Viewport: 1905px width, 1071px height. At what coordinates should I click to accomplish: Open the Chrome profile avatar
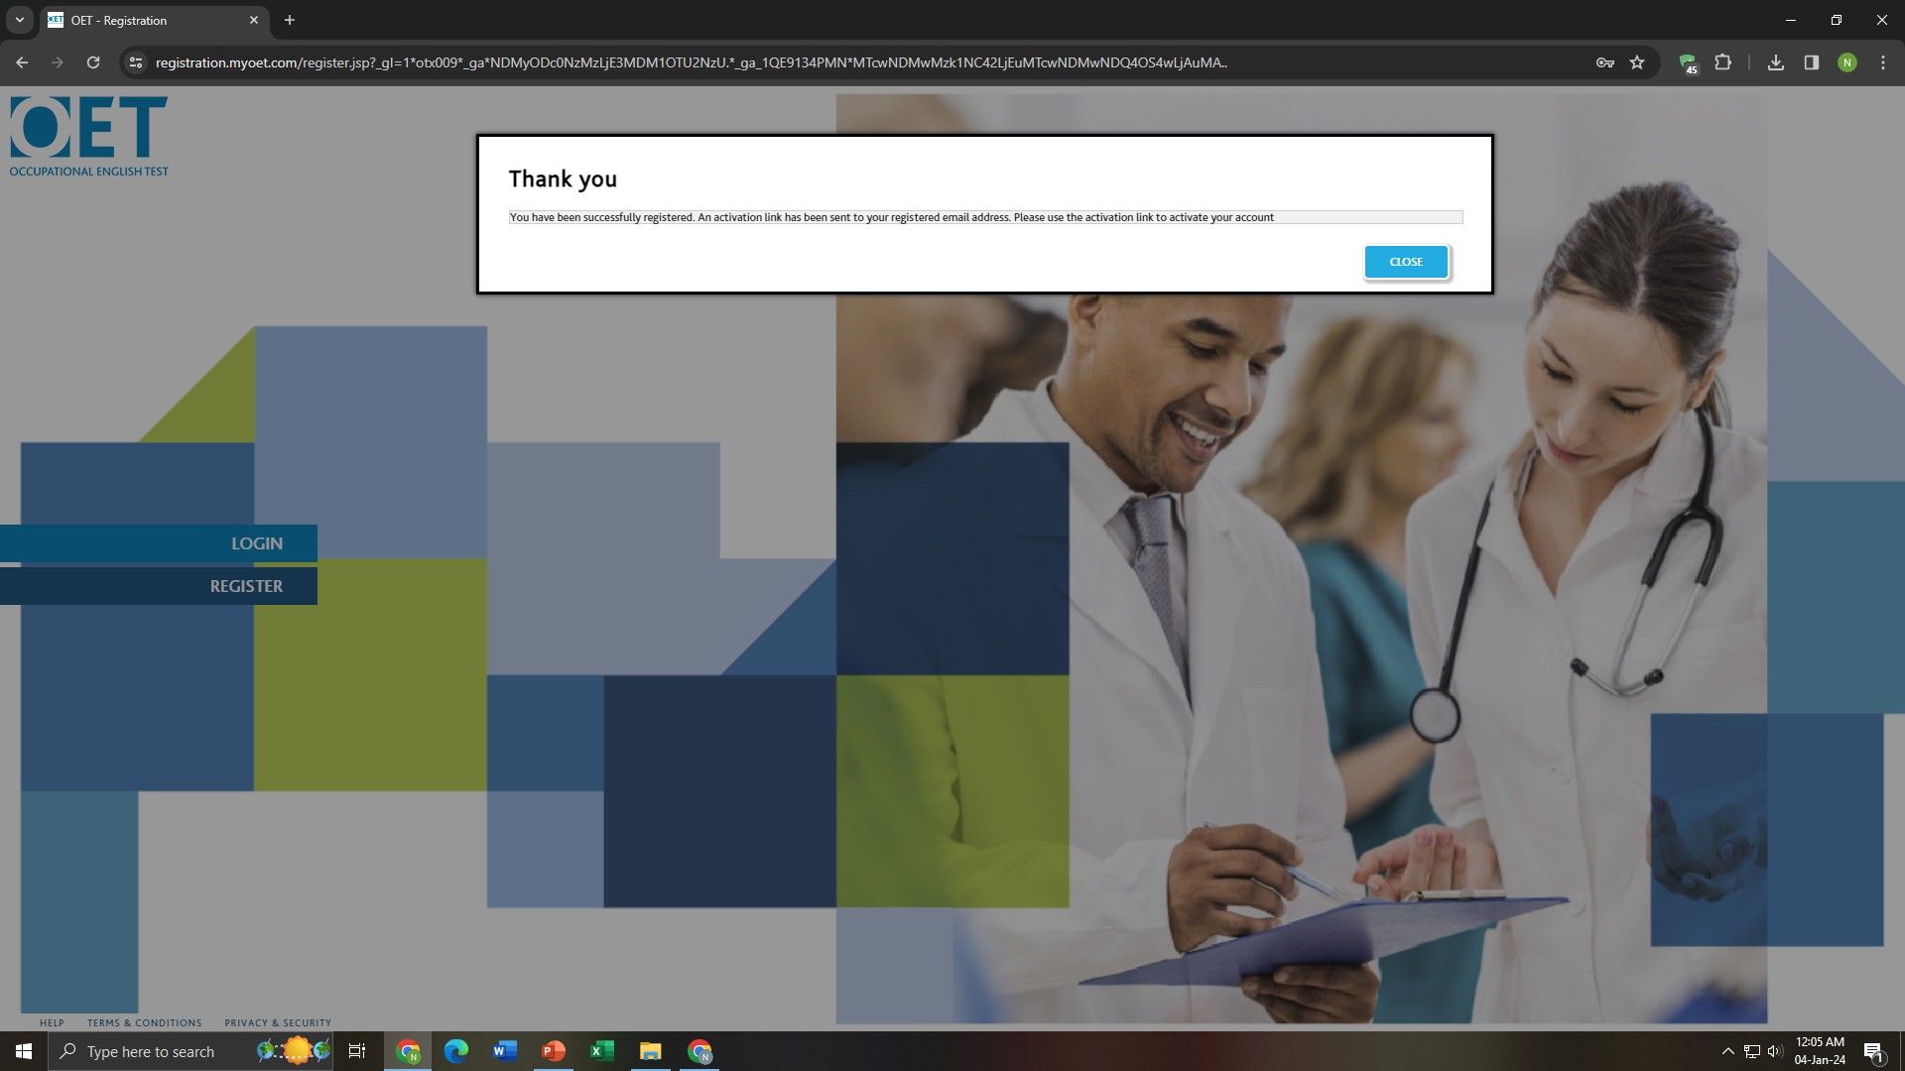pos(1846,62)
